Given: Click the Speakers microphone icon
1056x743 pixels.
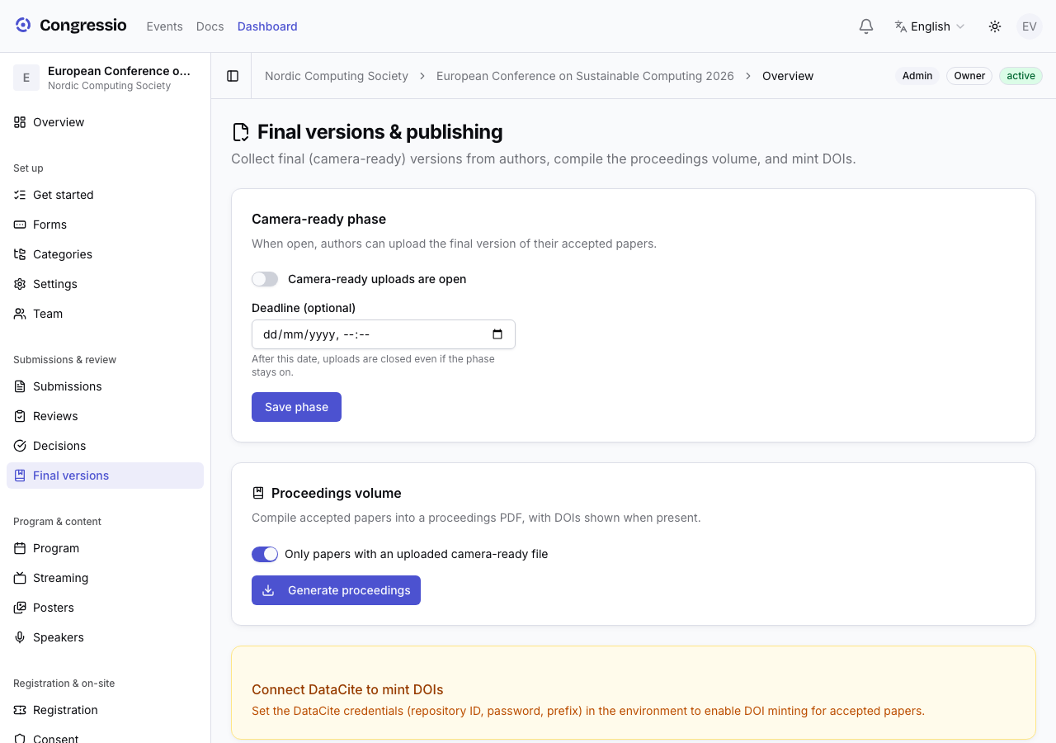Looking at the screenshot, I should [x=20, y=637].
